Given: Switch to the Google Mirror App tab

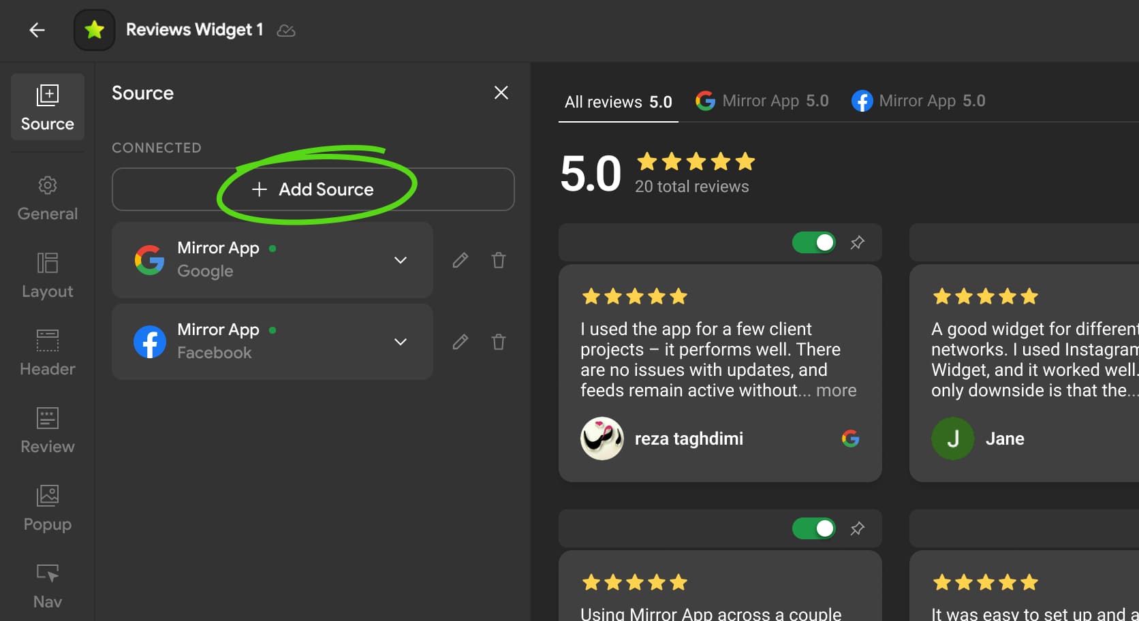Looking at the screenshot, I should pos(762,101).
